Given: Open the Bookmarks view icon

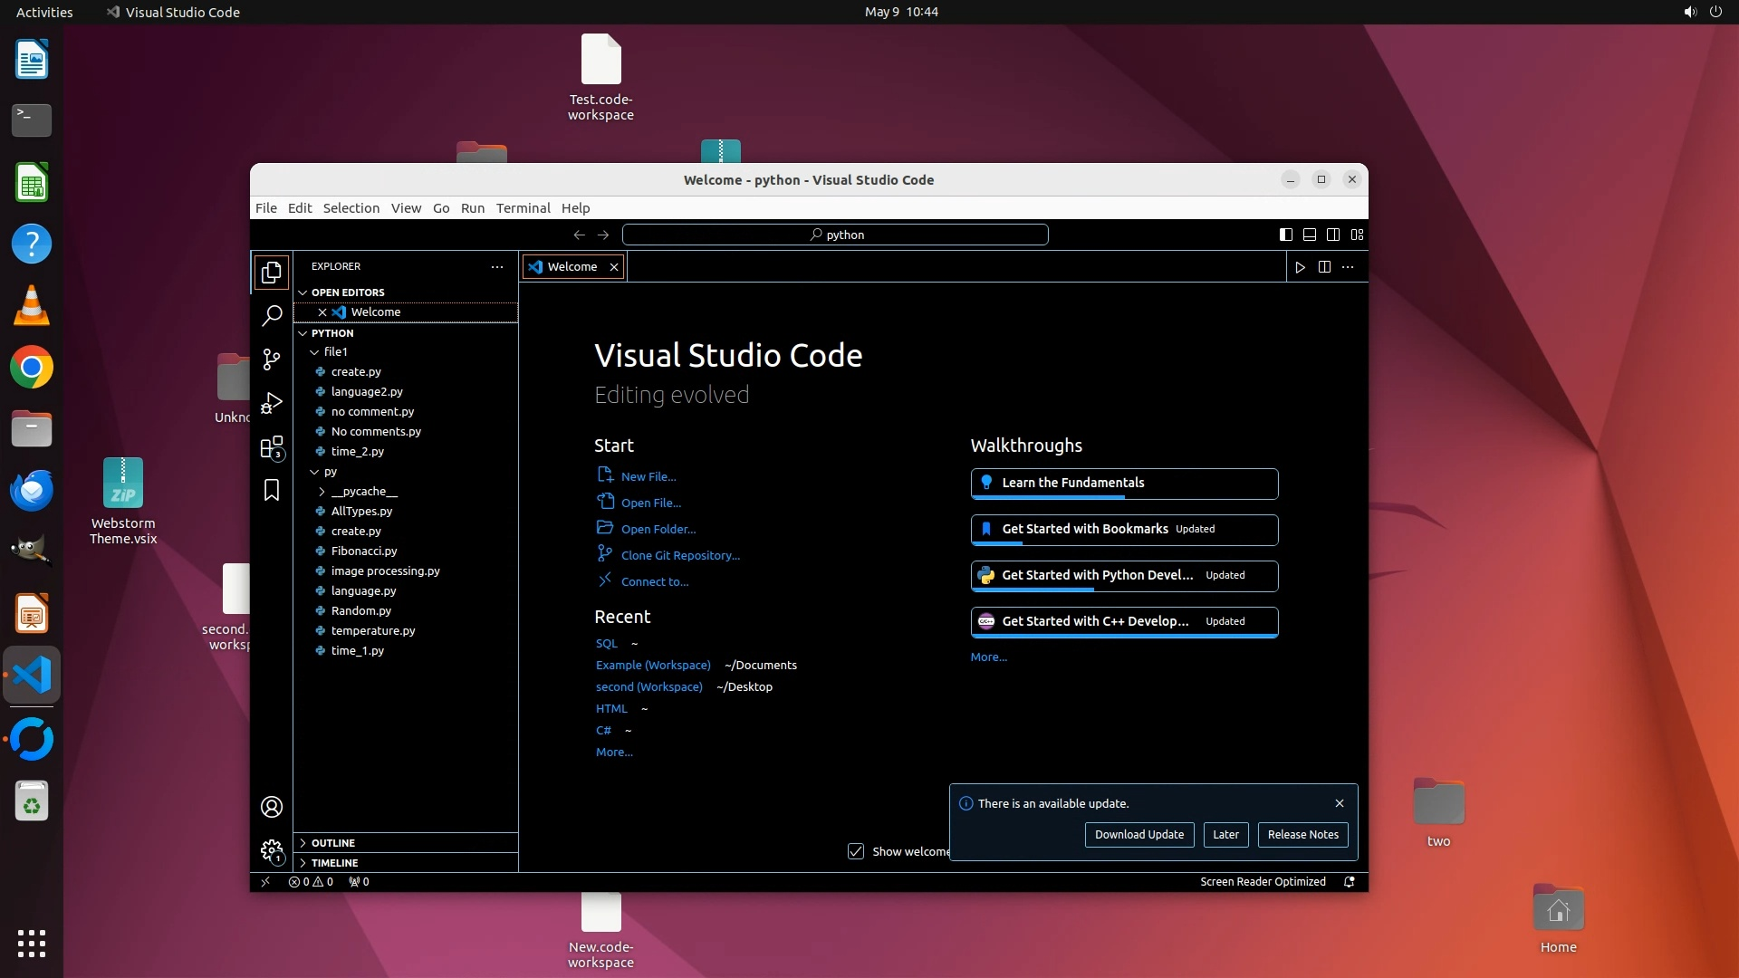Looking at the screenshot, I should tap(271, 490).
